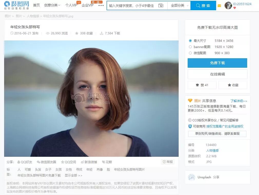Click the 肖像 tag
The height and width of the screenshot is (195, 259).
(x=100, y=169)
